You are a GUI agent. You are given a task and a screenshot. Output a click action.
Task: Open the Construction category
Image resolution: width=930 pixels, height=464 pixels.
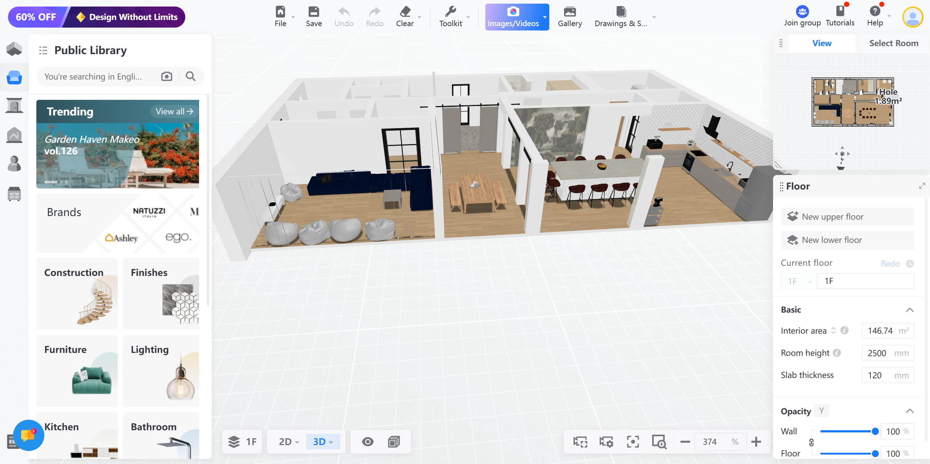pos(77,293)
